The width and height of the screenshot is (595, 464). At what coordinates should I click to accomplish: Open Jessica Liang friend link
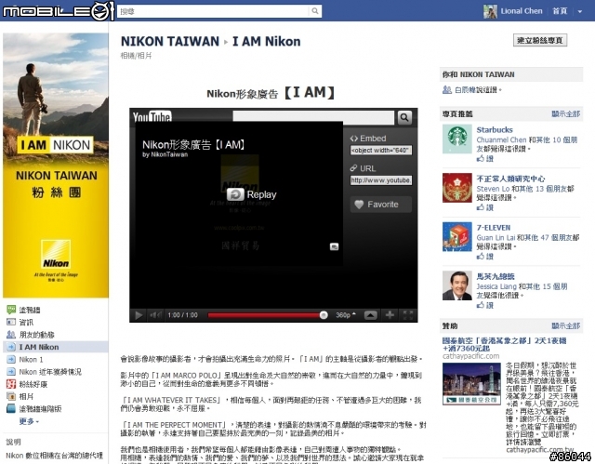pyautogui.click(x=496, y=286)
